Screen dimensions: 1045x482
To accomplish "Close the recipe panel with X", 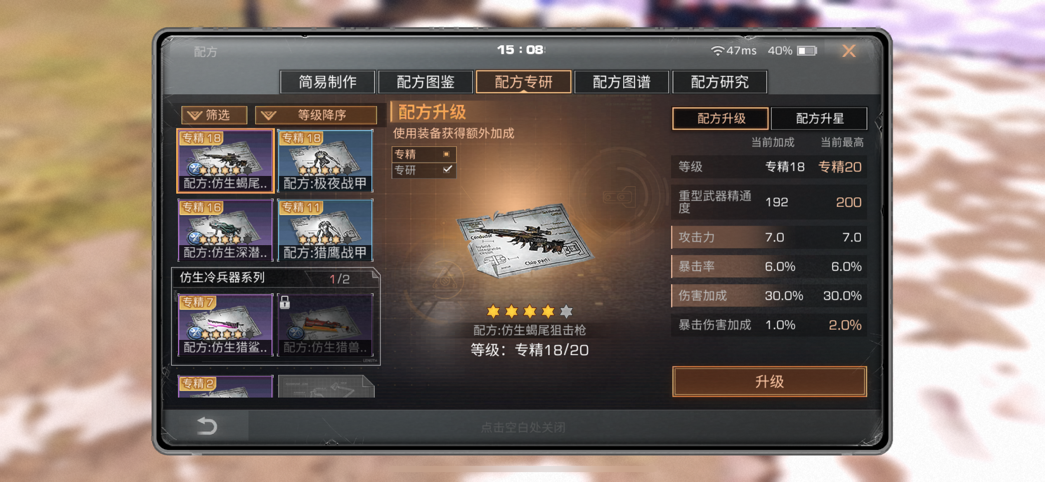I will tap(849, 51).
